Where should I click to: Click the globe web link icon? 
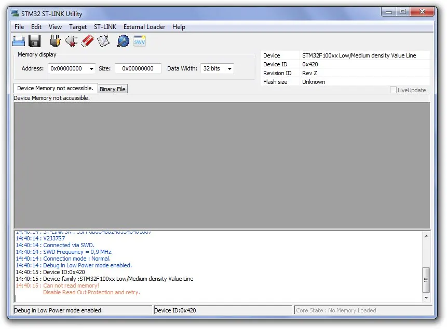click(123, 41)
